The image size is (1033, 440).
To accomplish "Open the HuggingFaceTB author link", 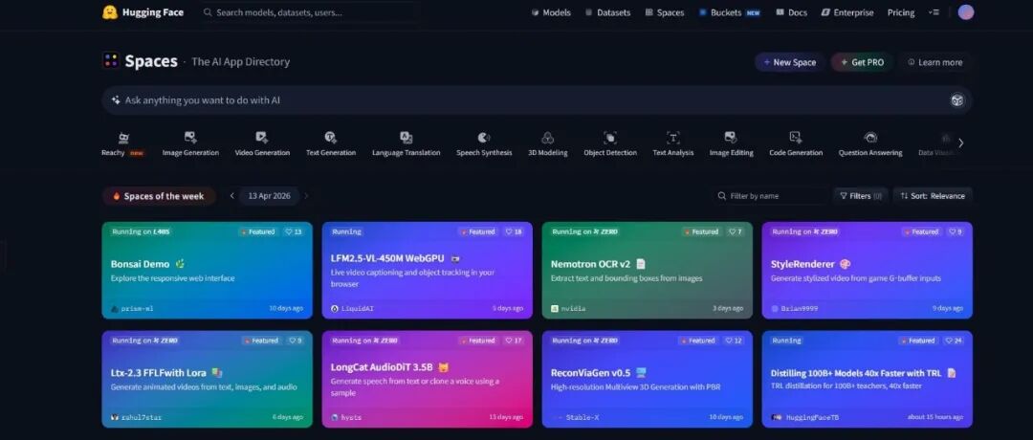I will [805, 417].
